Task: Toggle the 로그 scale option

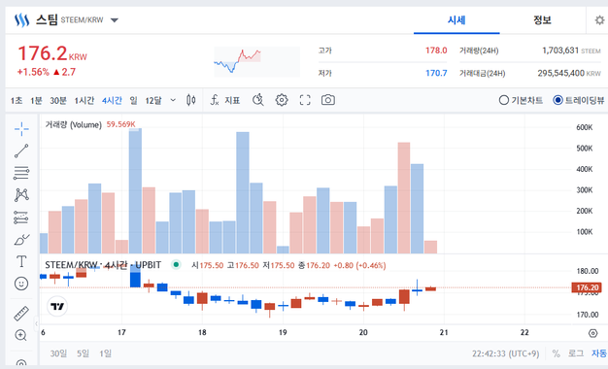Action: pos(575,353)
